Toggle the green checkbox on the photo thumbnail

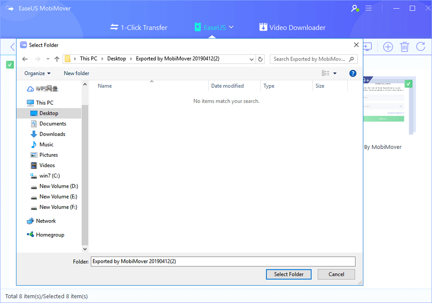pyautogui.click(x=409, y=83)
